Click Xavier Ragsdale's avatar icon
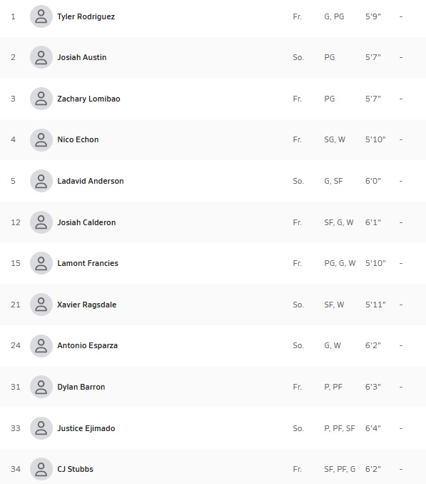The image size is (426, 484). (41, 305)
